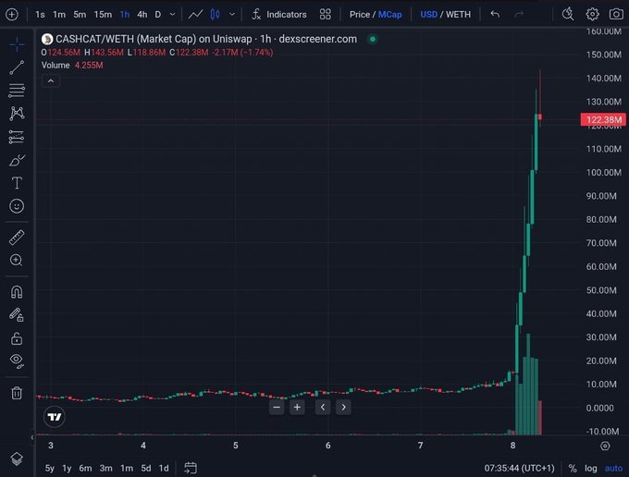Open the quick search icon

568,15
